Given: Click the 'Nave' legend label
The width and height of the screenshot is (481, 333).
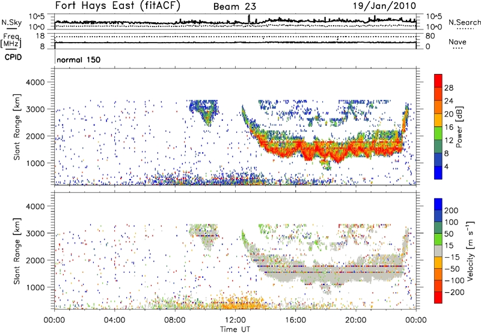Looking at the screenshot, I should coord(458,42).
